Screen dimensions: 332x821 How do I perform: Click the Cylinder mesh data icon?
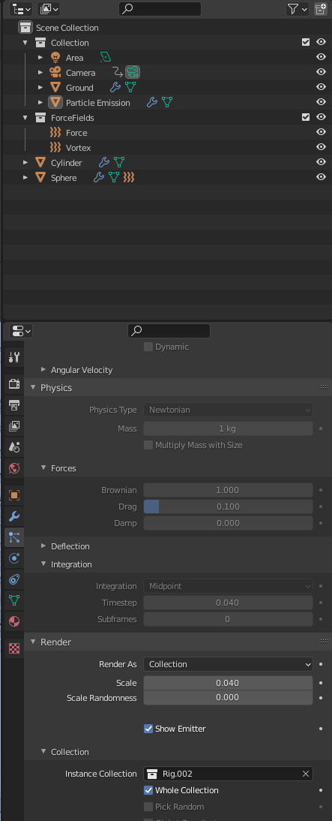119,163
